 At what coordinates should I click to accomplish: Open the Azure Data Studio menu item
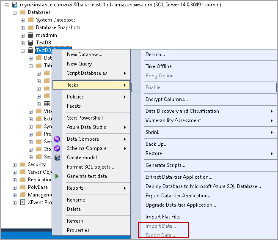91,127
